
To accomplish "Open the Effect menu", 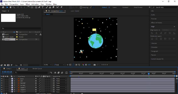I will tap(28, 4).
